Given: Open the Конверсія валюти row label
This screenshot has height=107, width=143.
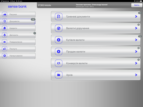Looking at the screenshot, I should (77, 63).
